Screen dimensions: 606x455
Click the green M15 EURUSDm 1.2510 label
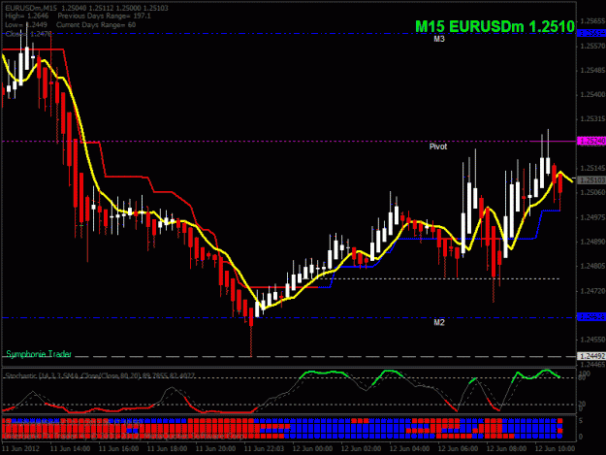point(495,26)
